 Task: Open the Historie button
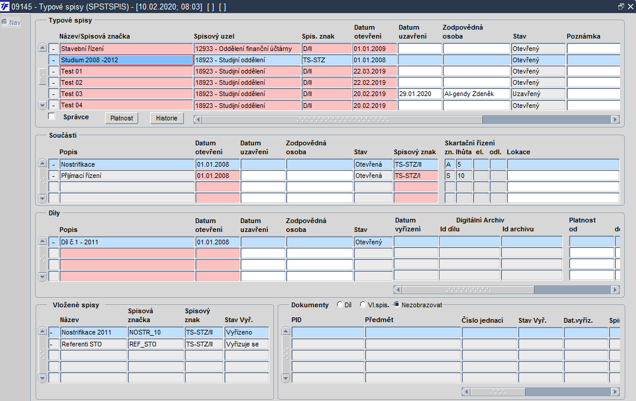pyautogui.click(x=167, y=118)
